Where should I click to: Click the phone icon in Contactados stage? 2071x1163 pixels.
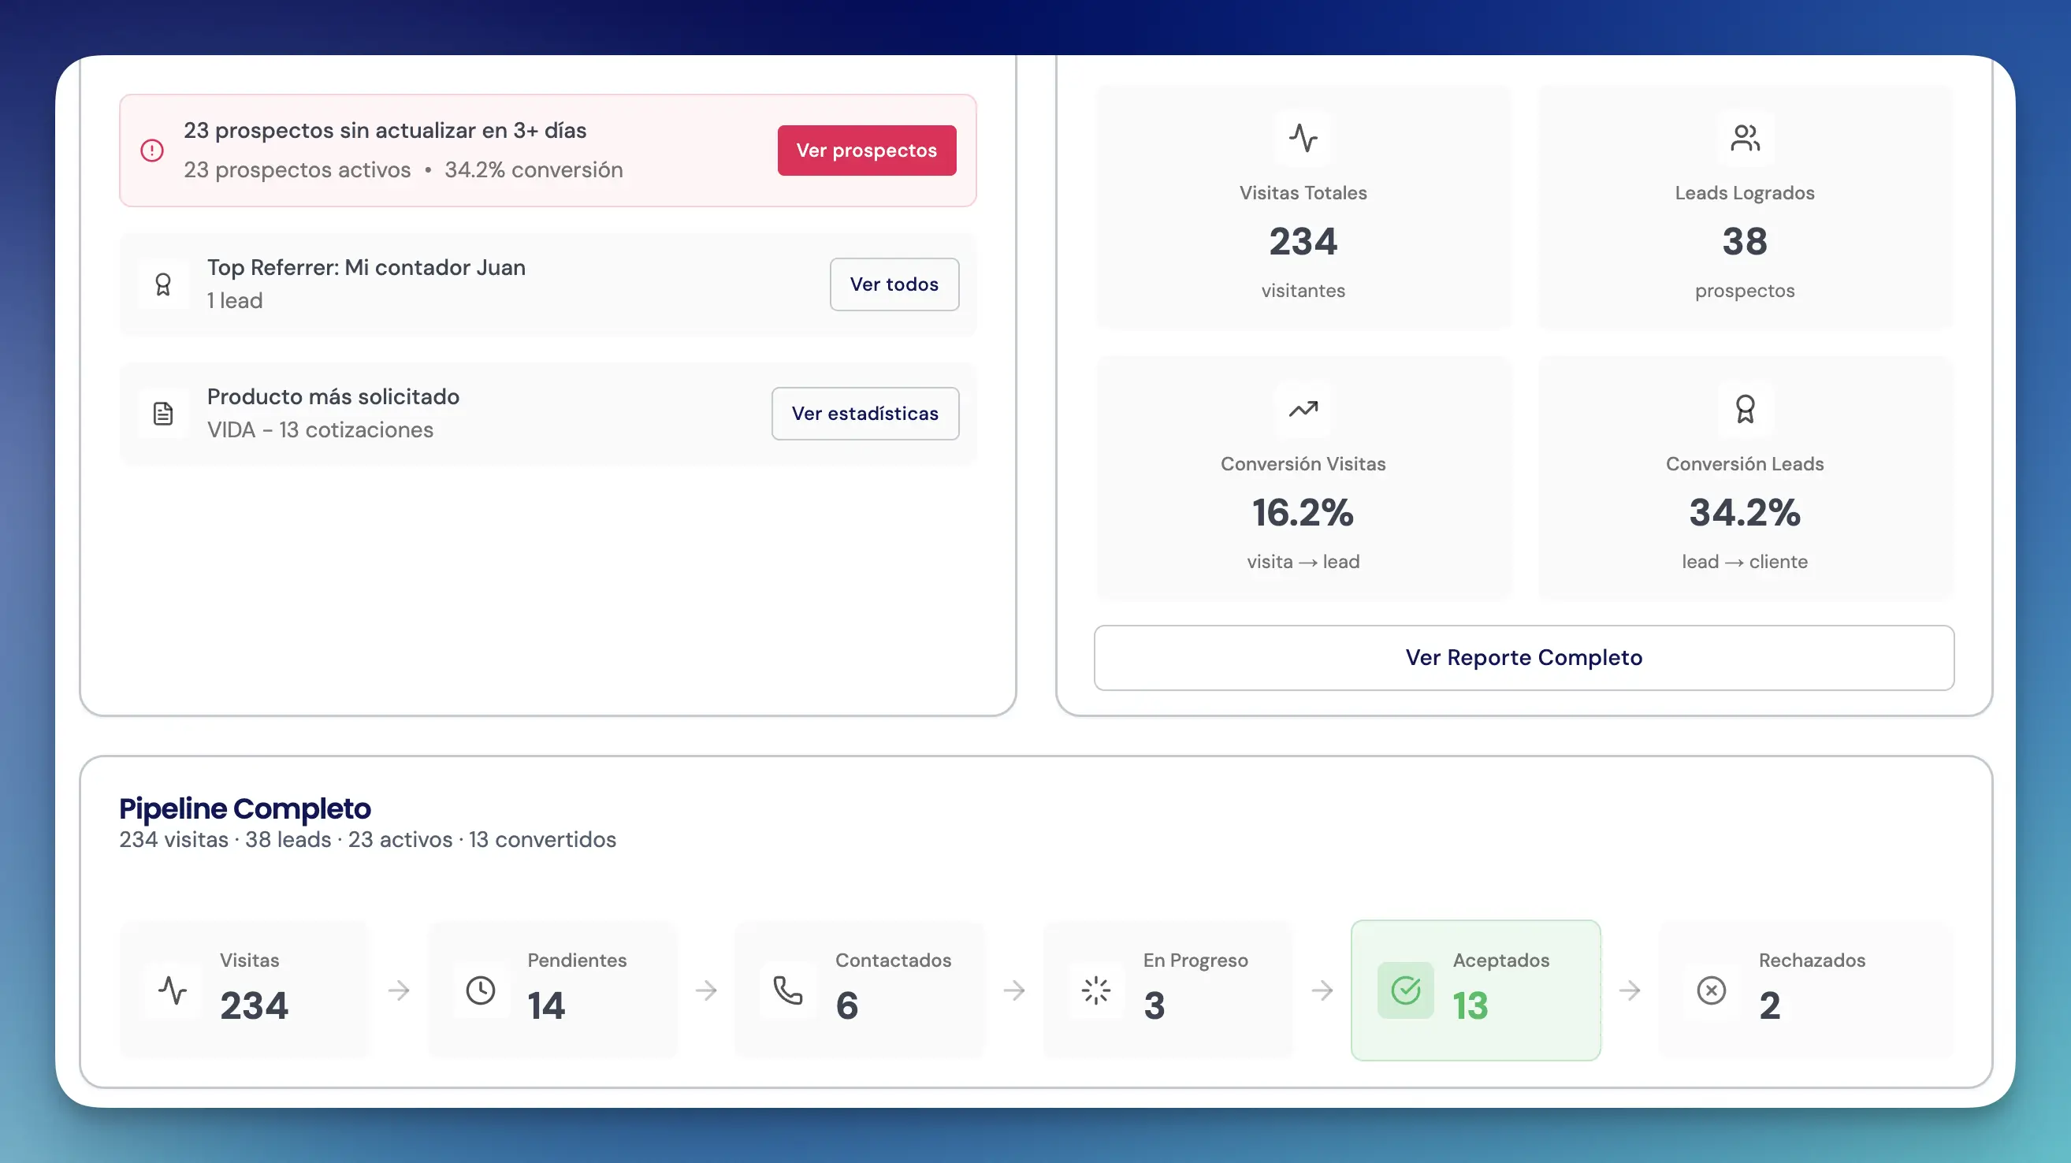(x=788, y=990)
